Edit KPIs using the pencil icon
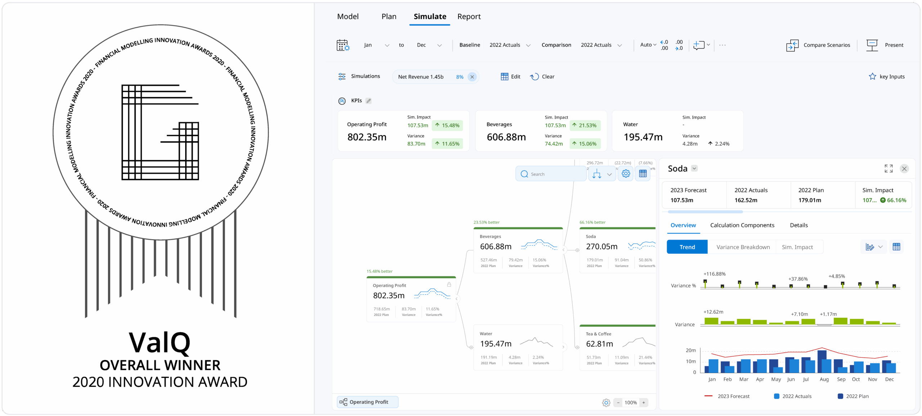922x416 pixels. (x=368, y=101)
